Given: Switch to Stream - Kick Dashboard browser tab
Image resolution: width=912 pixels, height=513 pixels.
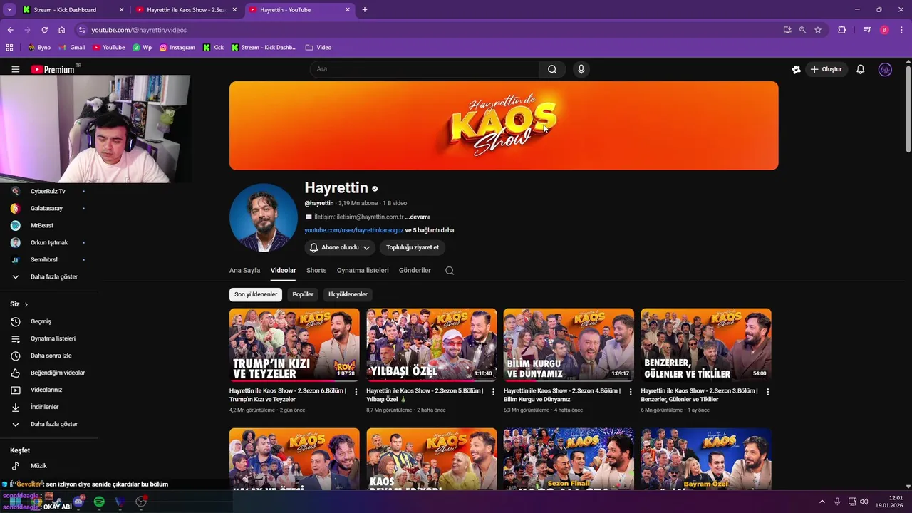Looking at the screenshot, I should point(72,10).
